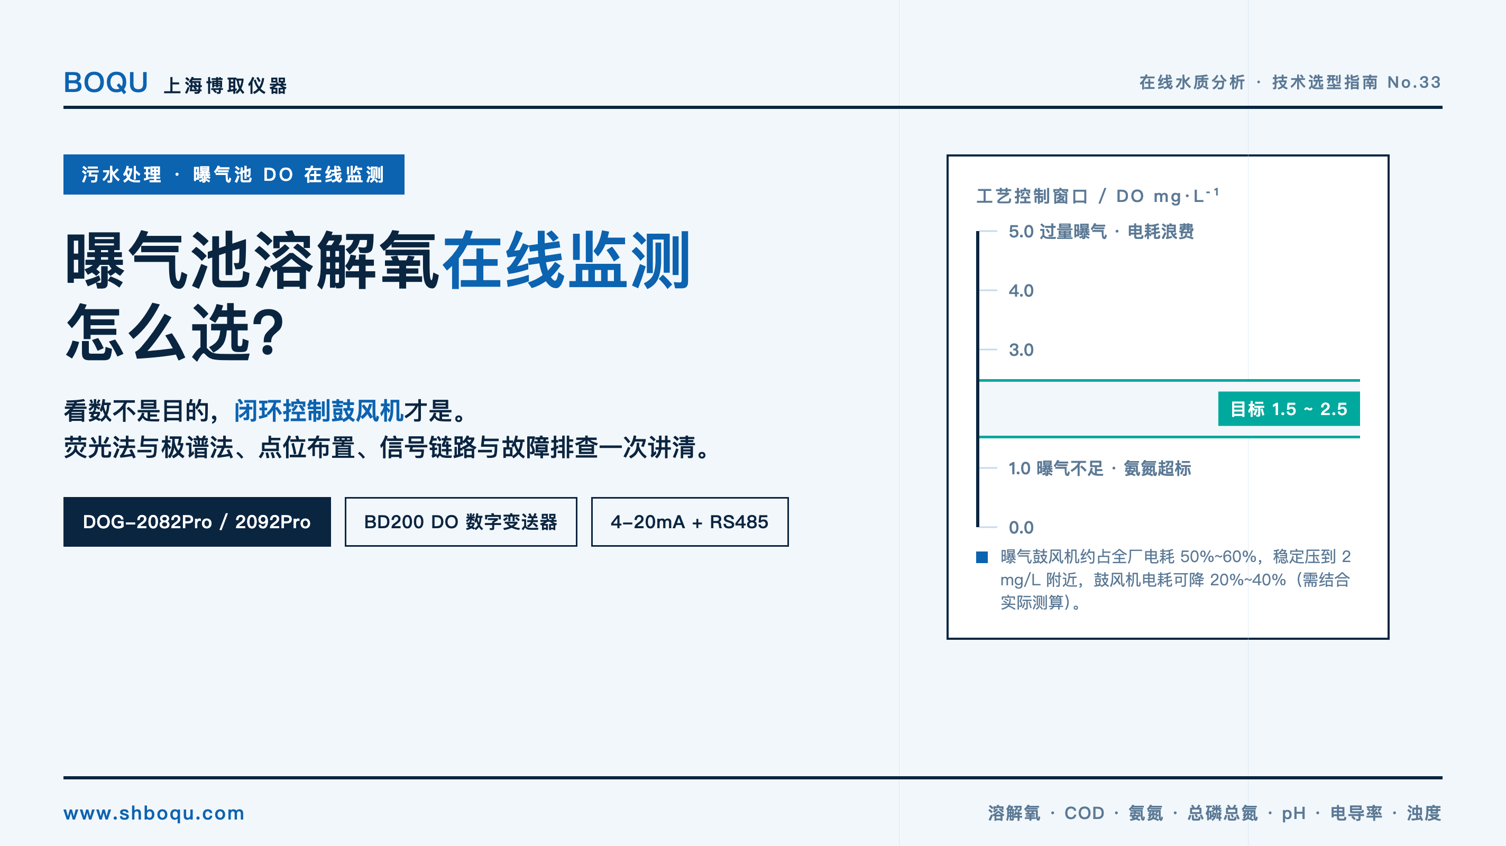Click the subtitle line starting 荧光法与极谱法

point(388,447)
